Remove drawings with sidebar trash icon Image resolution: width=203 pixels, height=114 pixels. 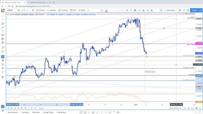pyautogui.click(x=3, y=77)
